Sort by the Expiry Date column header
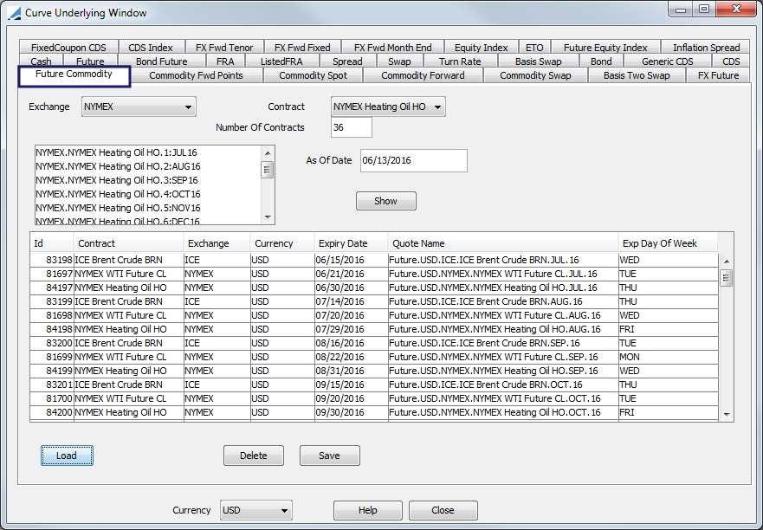763x530 pixels. click(351, 243)
